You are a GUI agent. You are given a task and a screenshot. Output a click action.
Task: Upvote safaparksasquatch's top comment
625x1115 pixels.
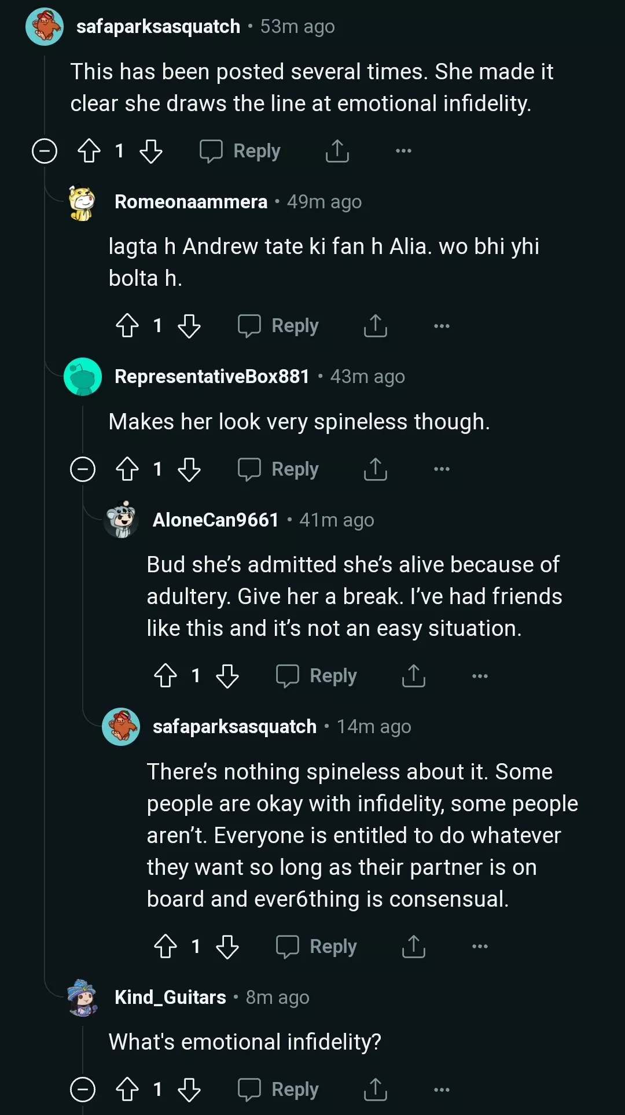[88, 151]
